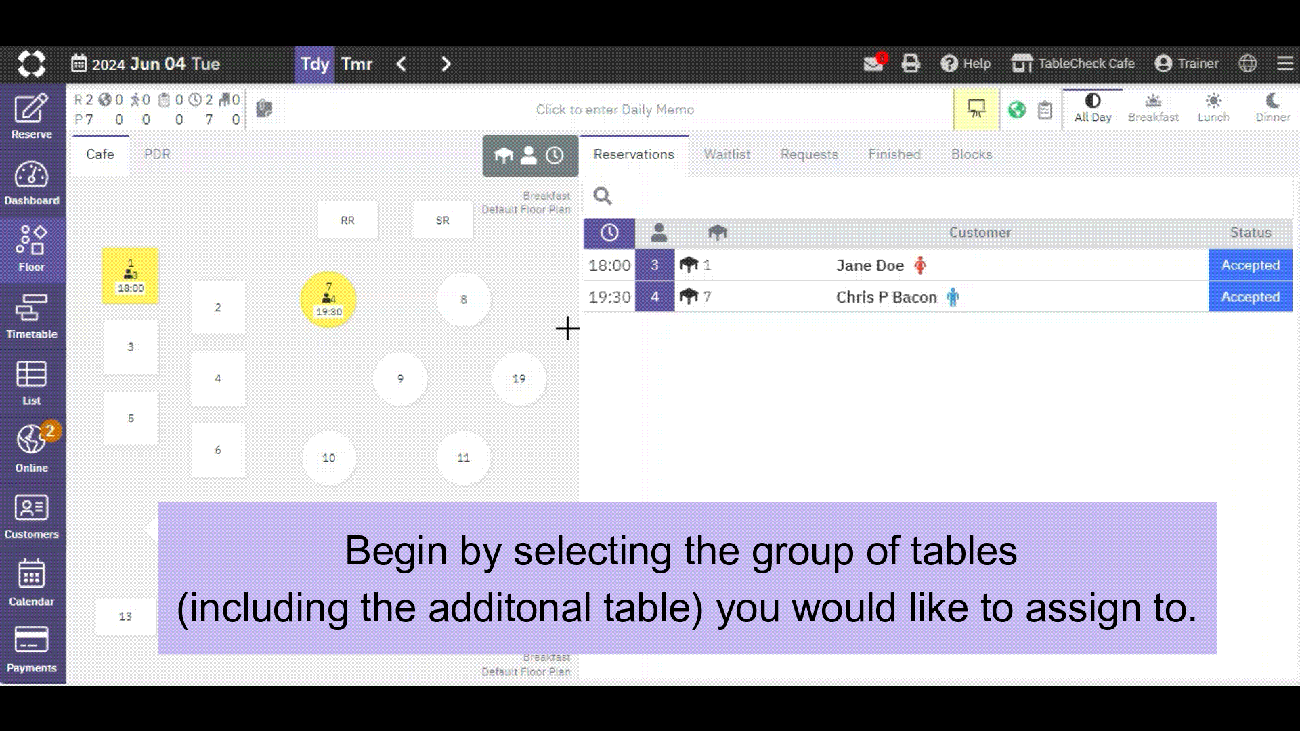Sort by time clock column header
The height and width of the screenshot is (731, 1300).
[609, 233]
